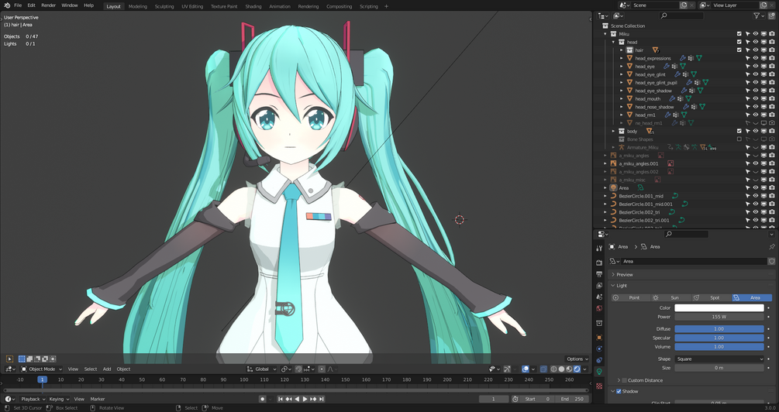The height and width of the screenshot is (412, 779).
Task: Expand the hair collection in outliner
Action: click(622, 50)
